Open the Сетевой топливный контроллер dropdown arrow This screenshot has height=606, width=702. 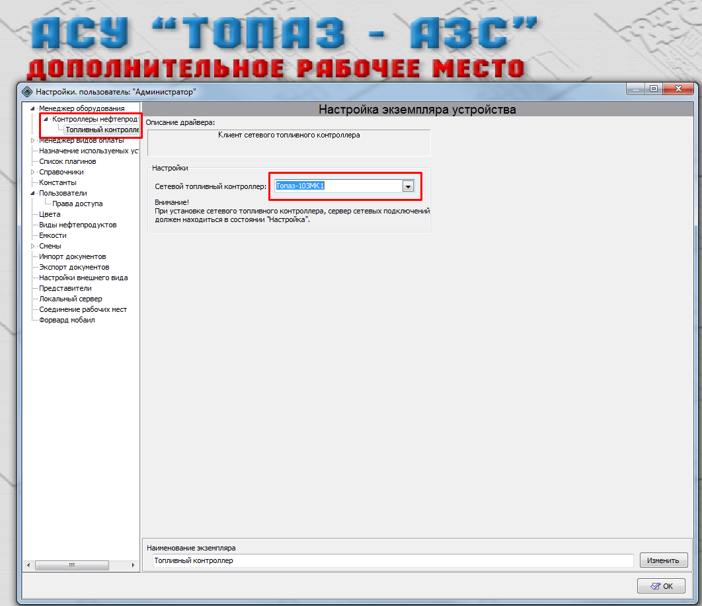[x=408, y=186]
